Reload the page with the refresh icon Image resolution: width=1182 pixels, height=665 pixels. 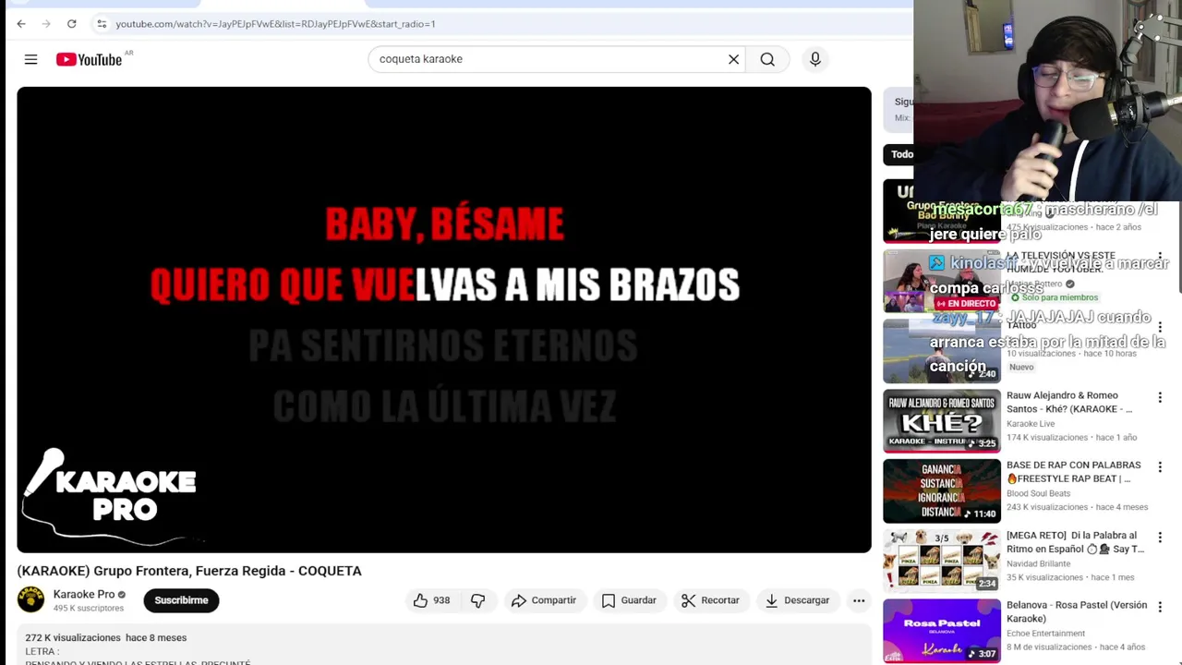click(71, 23)
